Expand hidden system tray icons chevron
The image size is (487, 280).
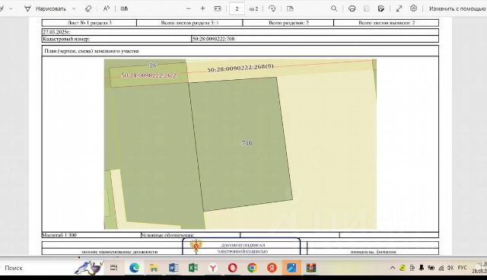tap(393, 268)
